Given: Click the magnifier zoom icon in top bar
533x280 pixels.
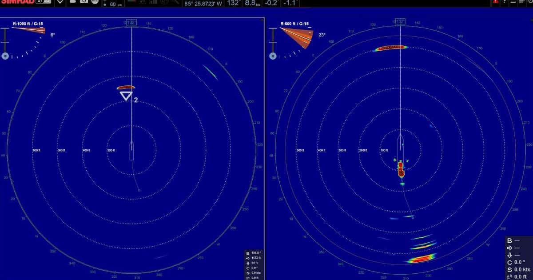Looking at the screenshot, I should 176,2.
